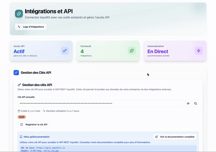The image size is (216, 152).
Task: Click 'Créée il y a 2 mois' text
Action: coord(31,111)
